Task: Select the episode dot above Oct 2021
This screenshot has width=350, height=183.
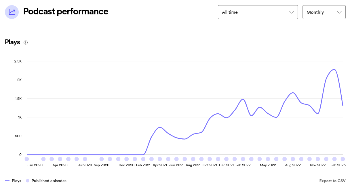Action: pos(210,159)
